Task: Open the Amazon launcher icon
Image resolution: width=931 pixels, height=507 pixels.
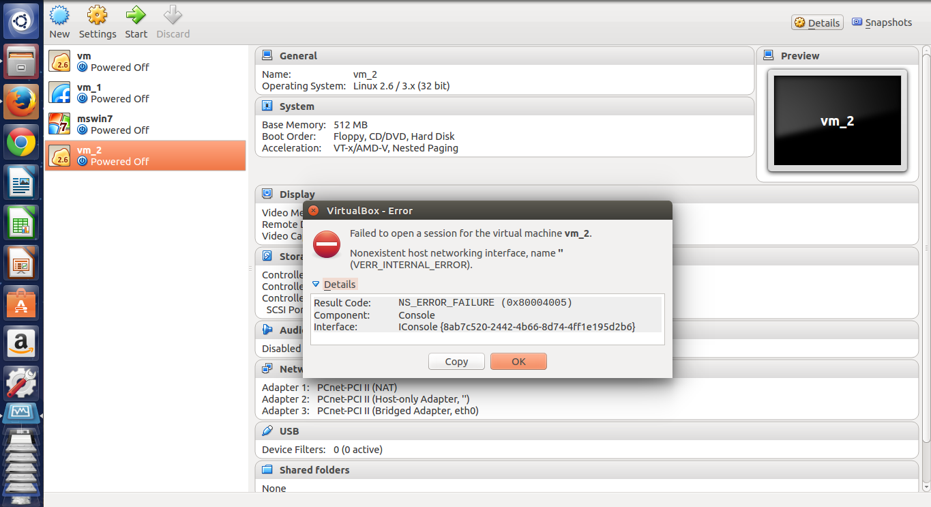Action: (22, 343)
